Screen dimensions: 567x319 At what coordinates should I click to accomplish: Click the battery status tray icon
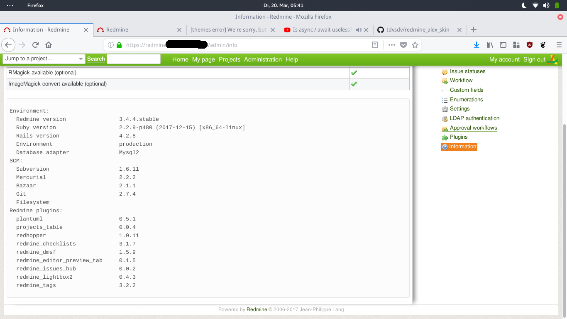557,5
